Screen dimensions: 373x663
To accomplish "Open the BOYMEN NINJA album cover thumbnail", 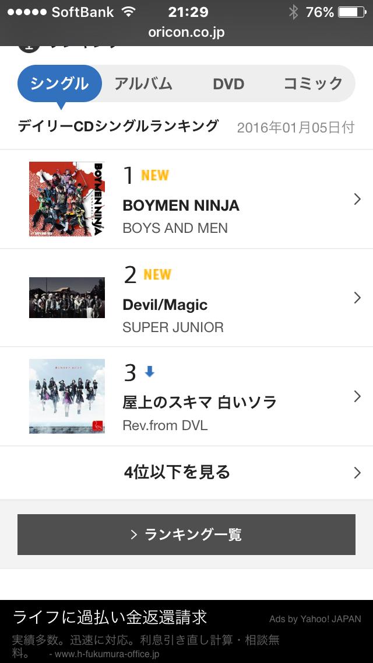I will (x=67, y=199).
